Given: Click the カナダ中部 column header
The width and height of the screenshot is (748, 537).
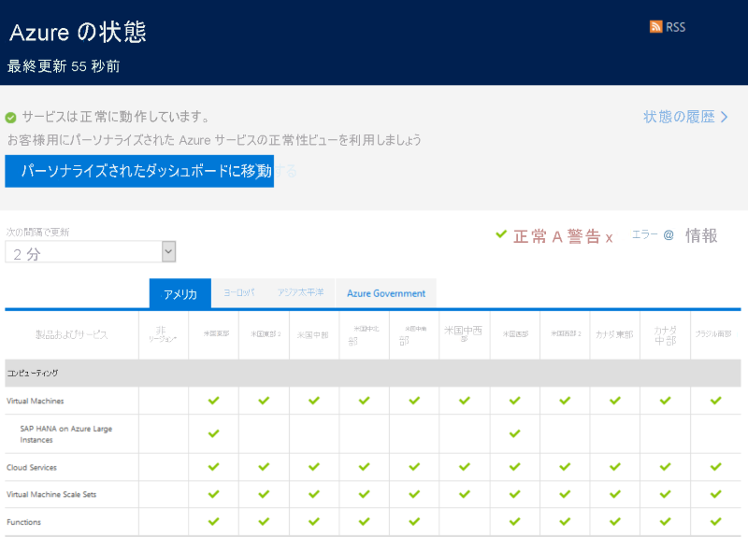Looking at the screenshot, I should [x=666, y=335].
